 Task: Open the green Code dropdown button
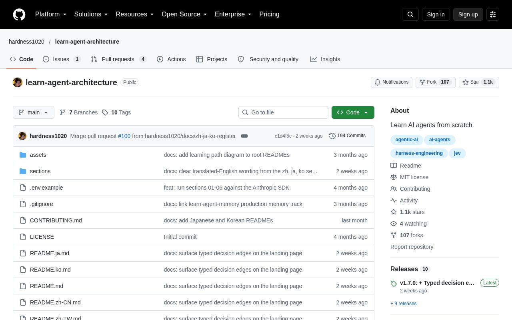[353, 112]
